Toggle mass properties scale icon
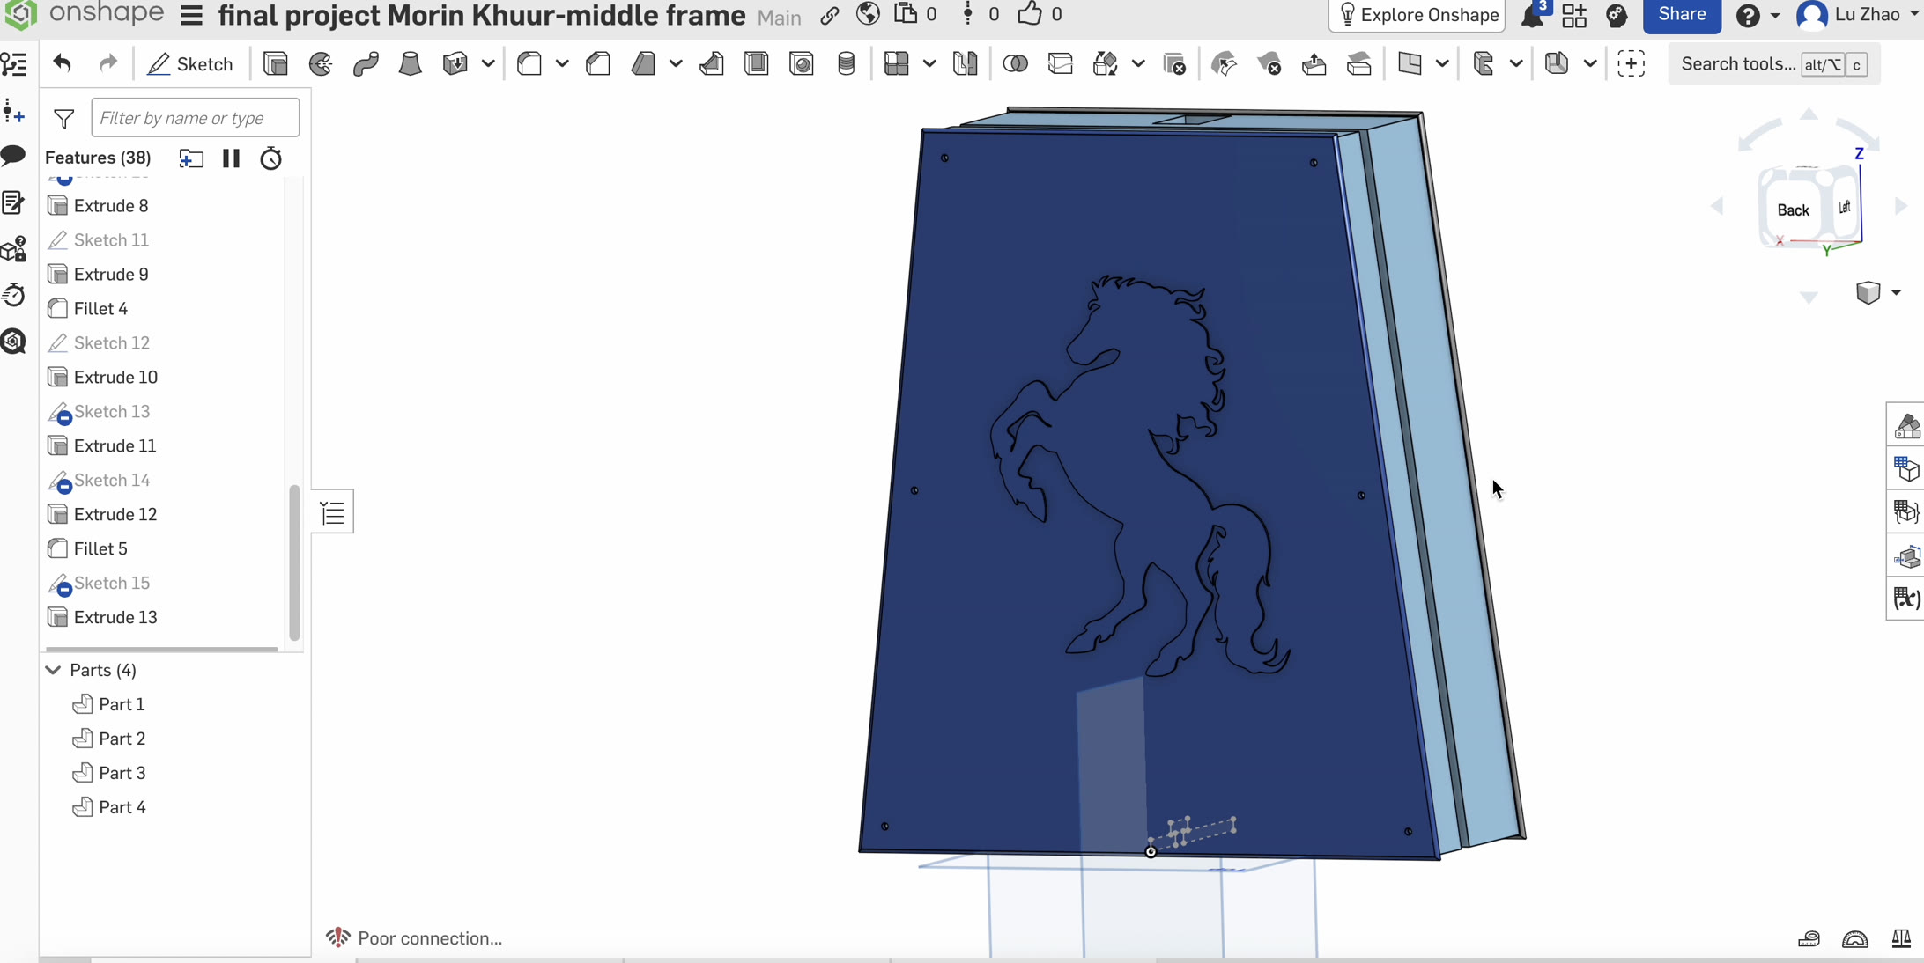 point(1901,938)
